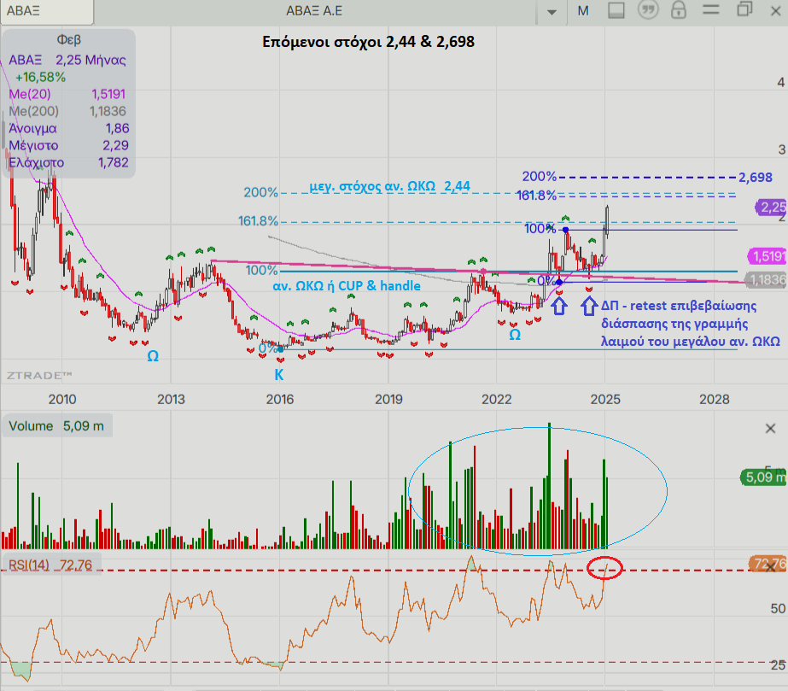
Task: Open the quotes/comments bubble icon
Action: pos(648,11)
